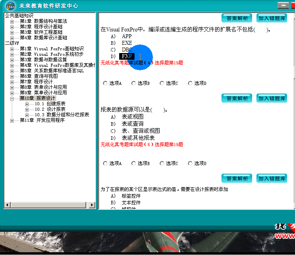The height and width of the screenshot is (255, 295).
Task: Expand 10.3 数据分组和分栏报表 subnode
Action: pos(27,115)
